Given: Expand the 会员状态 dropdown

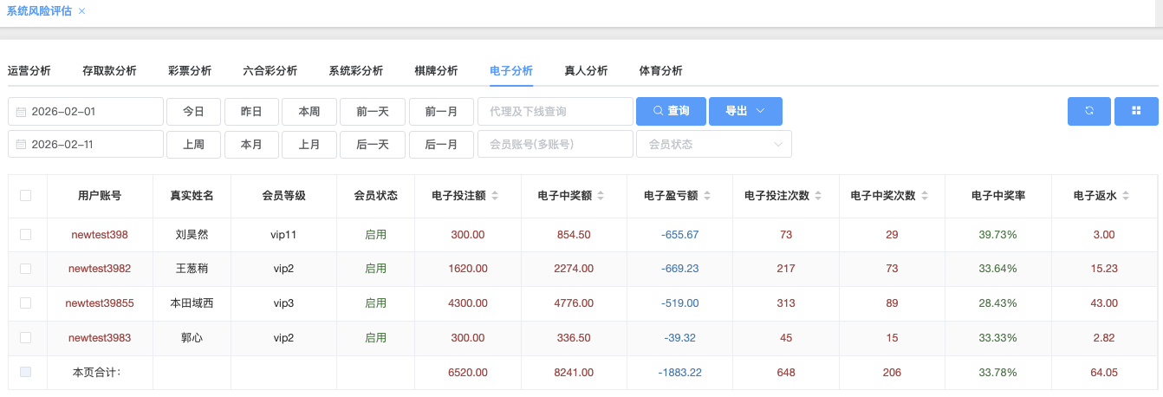Looking at the screenshot, I should point(713,144).
